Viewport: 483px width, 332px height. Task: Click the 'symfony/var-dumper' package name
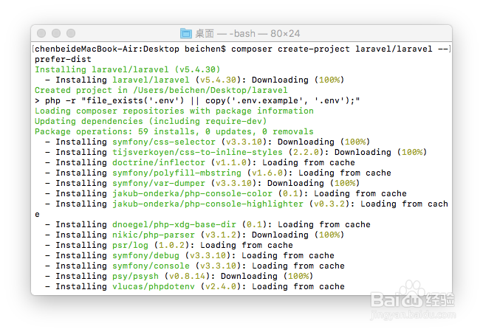click(158, 184)
